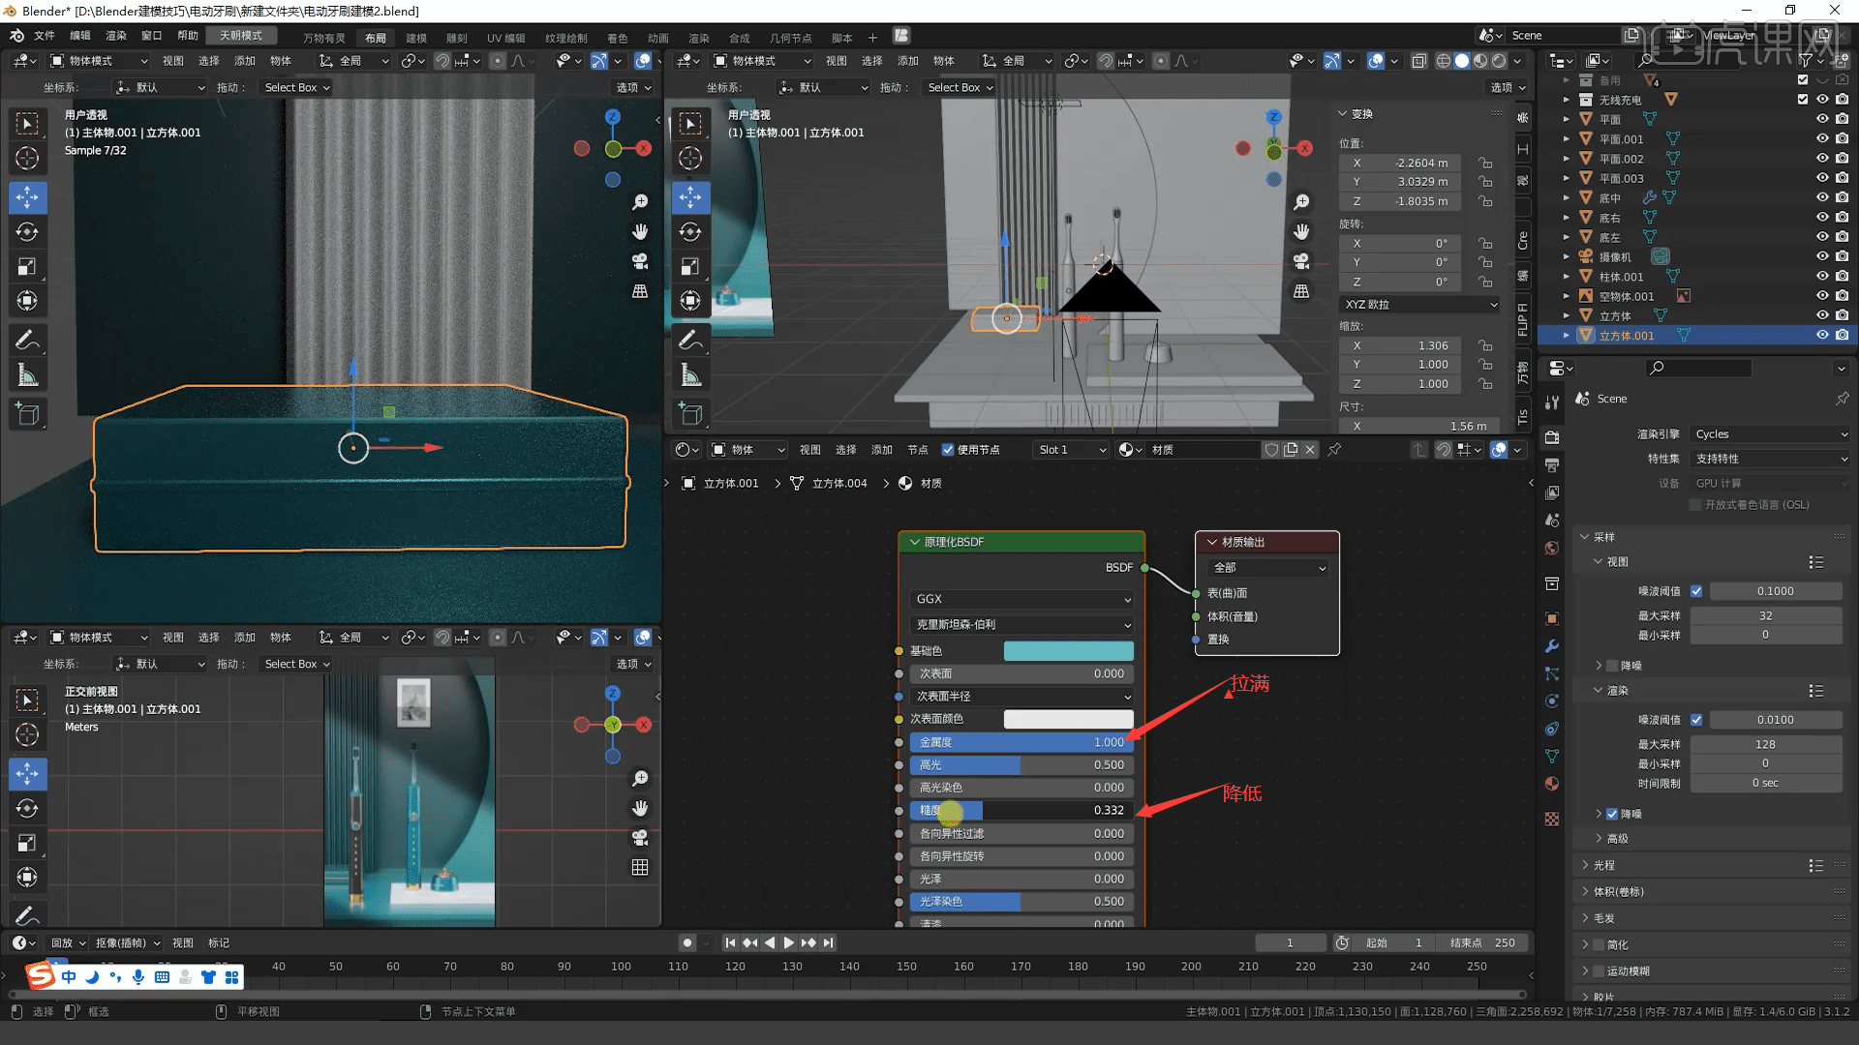
Task: Click the 3D cursor tool in middle viewport
Action: coord(690,158)
